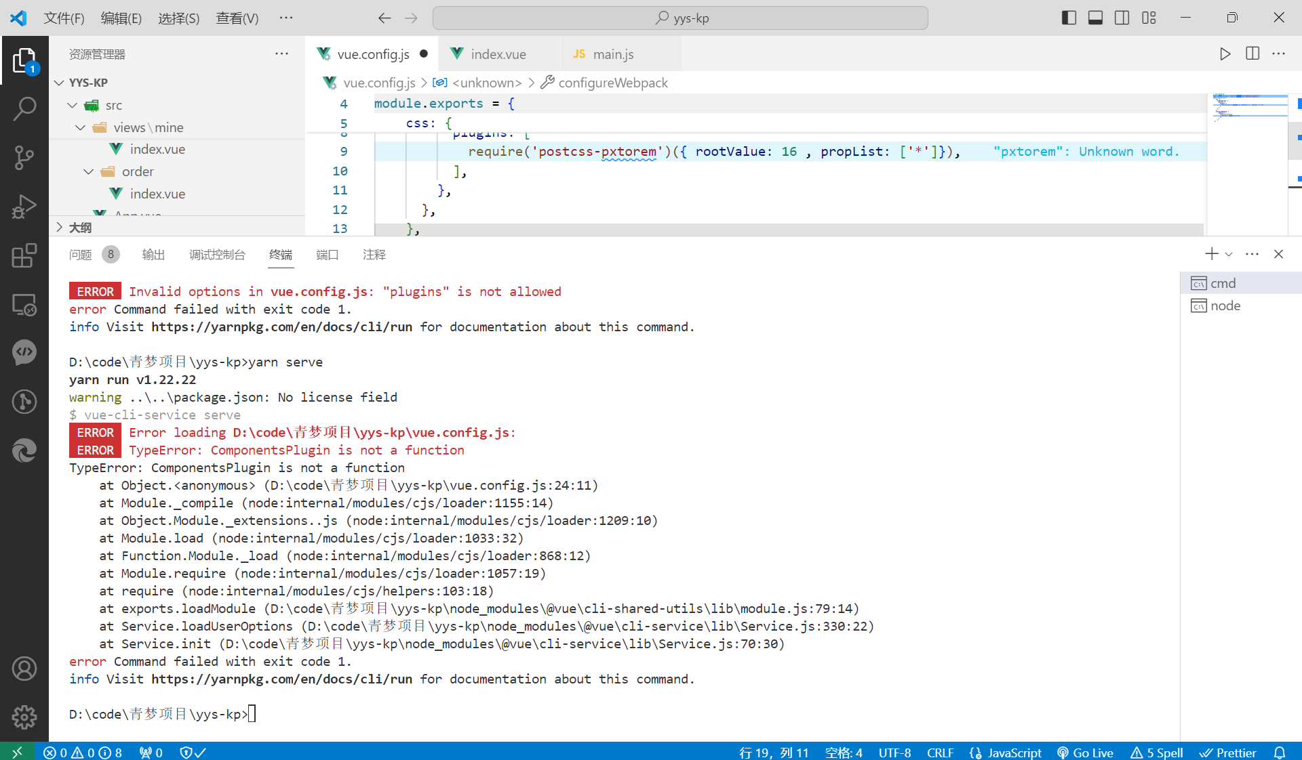Click the Prettier status bar button
1302x760 pixels.
(1228, 753)
